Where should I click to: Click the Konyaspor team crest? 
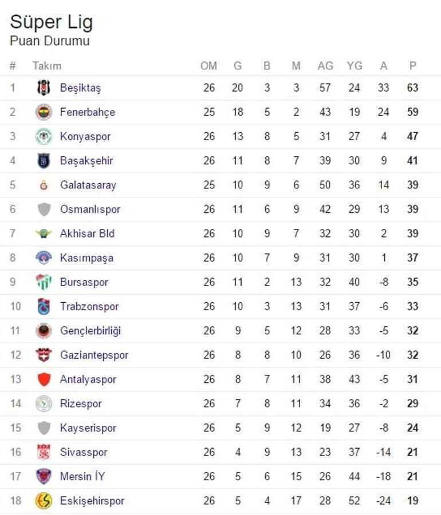(44, 136)
